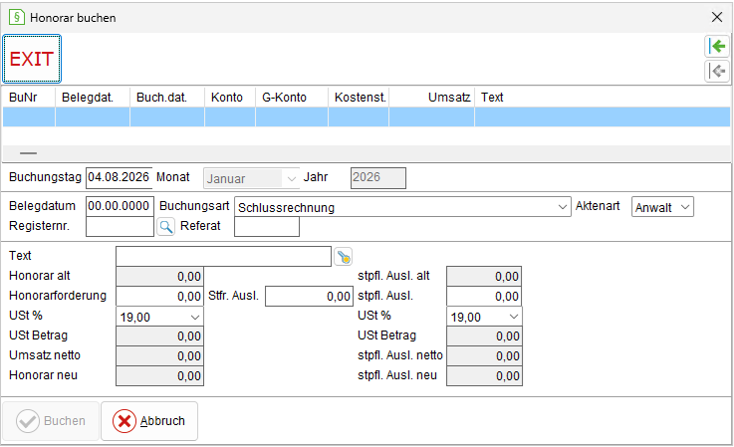Screen dimensions: 734x447
Task: Click the Honorarforderung amount field
Action: pos(159,297)
